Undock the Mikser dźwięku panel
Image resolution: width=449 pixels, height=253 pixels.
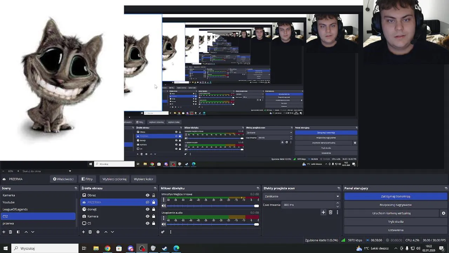tap(258, 188)
